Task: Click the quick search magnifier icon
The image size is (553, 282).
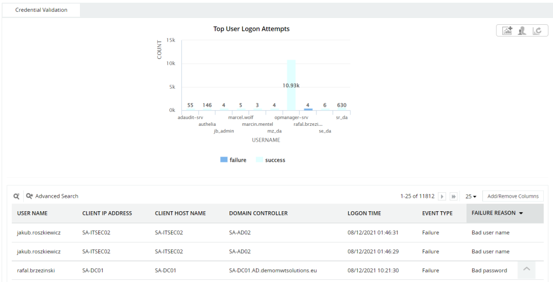Action: [x=16, y=196]
